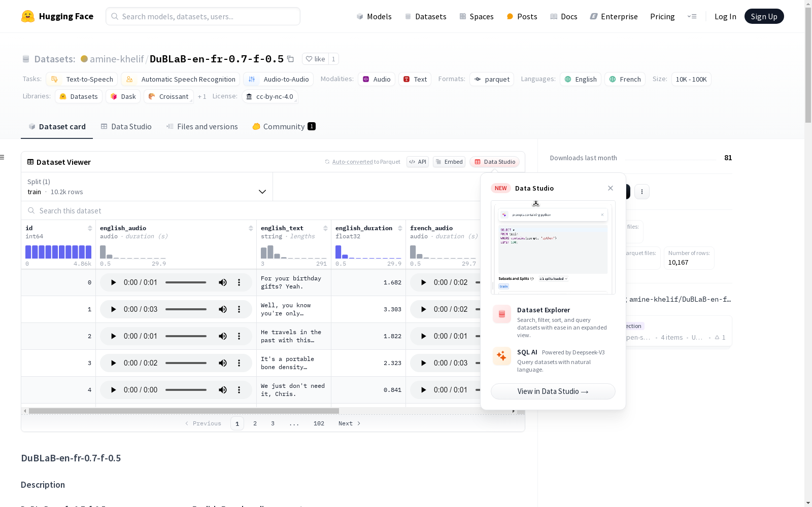812x507 pixels.
Task: Open Models in the top navigation
Action: point(374,16)
